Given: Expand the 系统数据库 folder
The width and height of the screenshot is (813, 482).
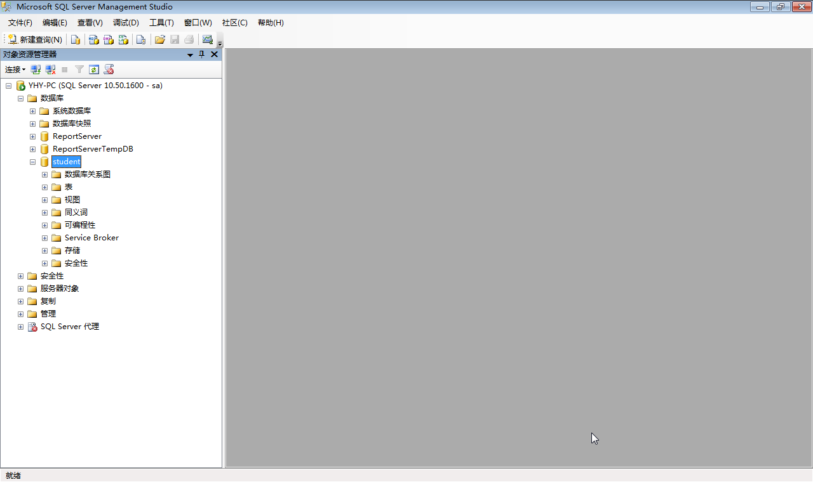Looking at the screenshot, I should click(x=32, y=111).
